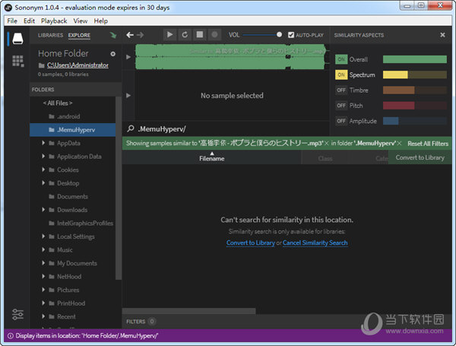456x346 pixels.
Task: Adjust the Spectrum weight bar
Action: (415, 75)
